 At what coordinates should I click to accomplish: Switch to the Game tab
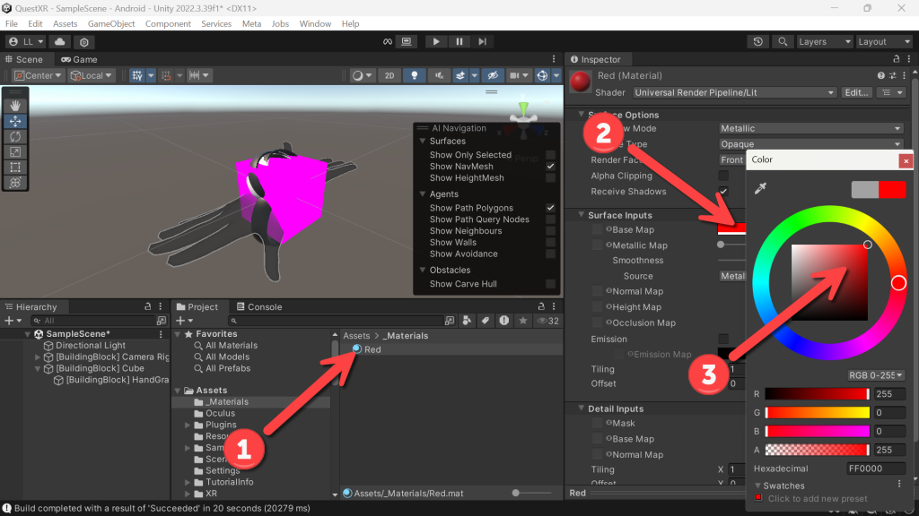(79, 59)
